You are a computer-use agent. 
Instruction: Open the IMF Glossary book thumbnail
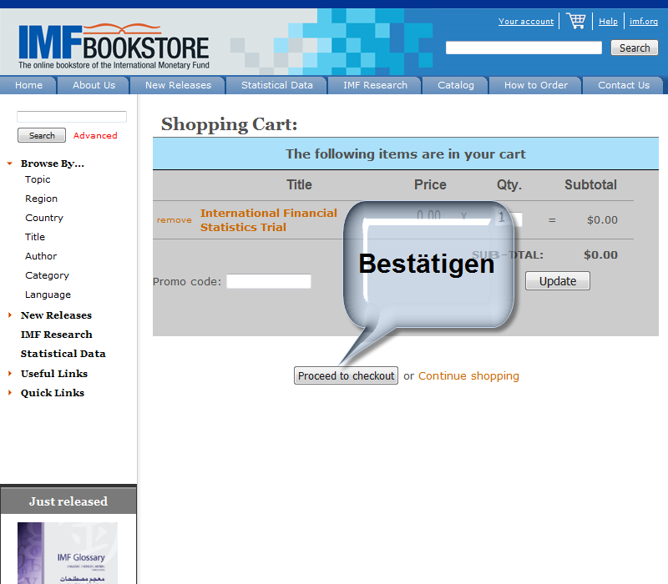click(x=68, y=553)
